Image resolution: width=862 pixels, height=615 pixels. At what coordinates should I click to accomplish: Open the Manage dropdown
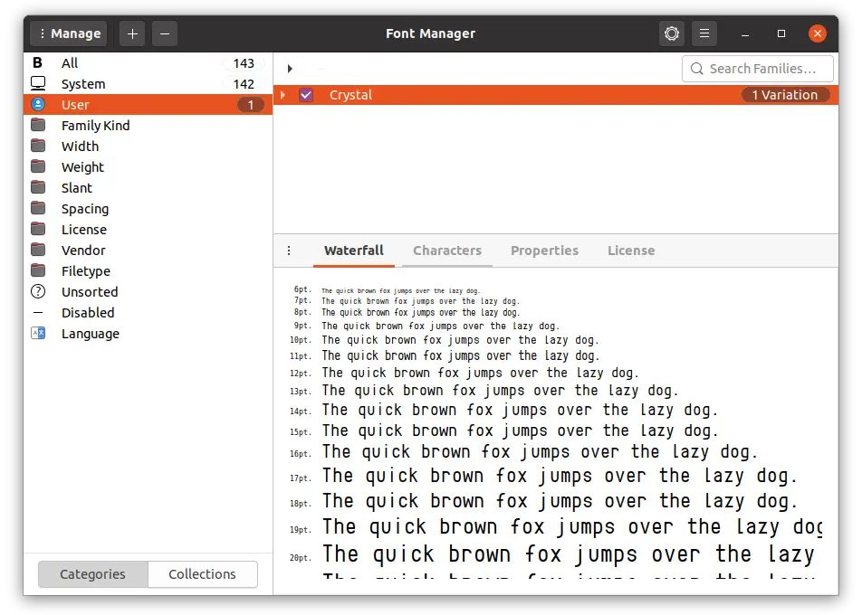tap(68, 33)
